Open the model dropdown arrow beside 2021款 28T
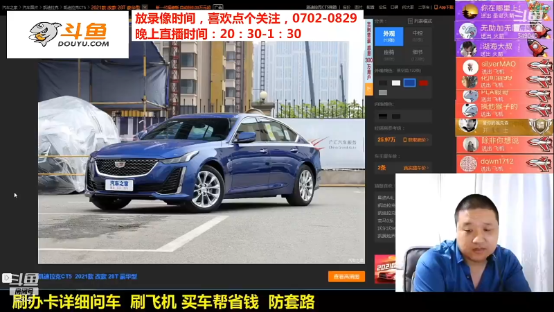This screenshot has height=312, width=554. [x=145, y=7]
